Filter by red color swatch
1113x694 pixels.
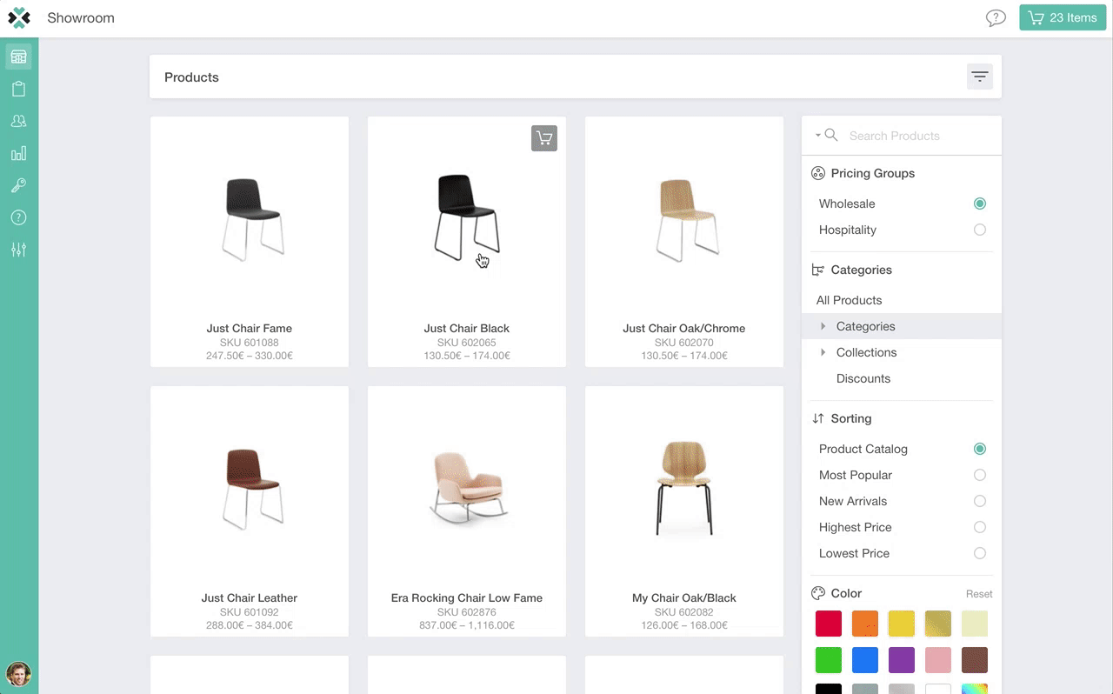tap(829, 624)
